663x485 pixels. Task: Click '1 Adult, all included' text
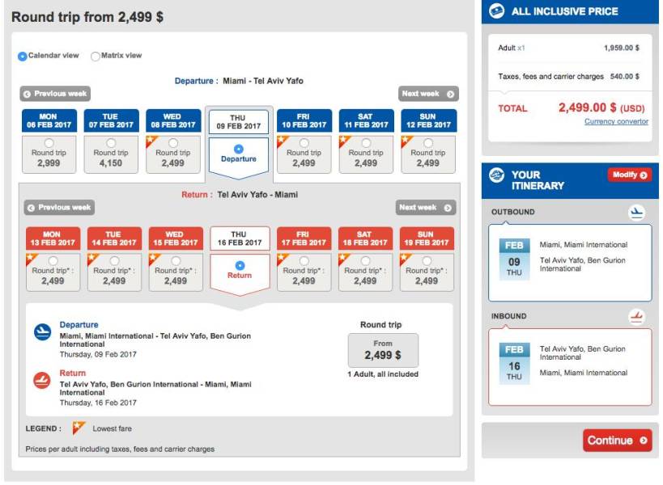pos(383,374)
